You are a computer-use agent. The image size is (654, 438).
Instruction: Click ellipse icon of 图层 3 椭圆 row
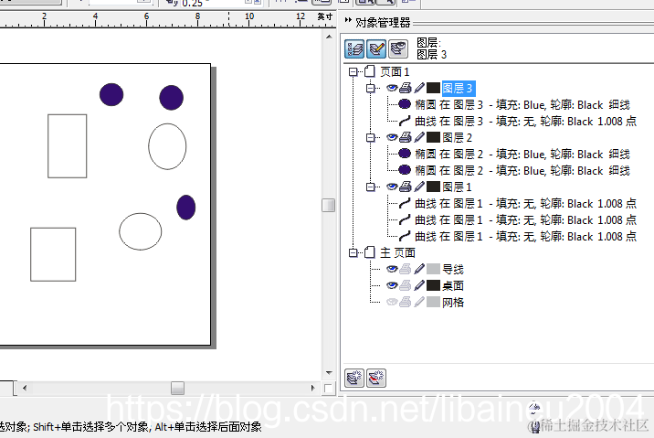click(405, 104)
